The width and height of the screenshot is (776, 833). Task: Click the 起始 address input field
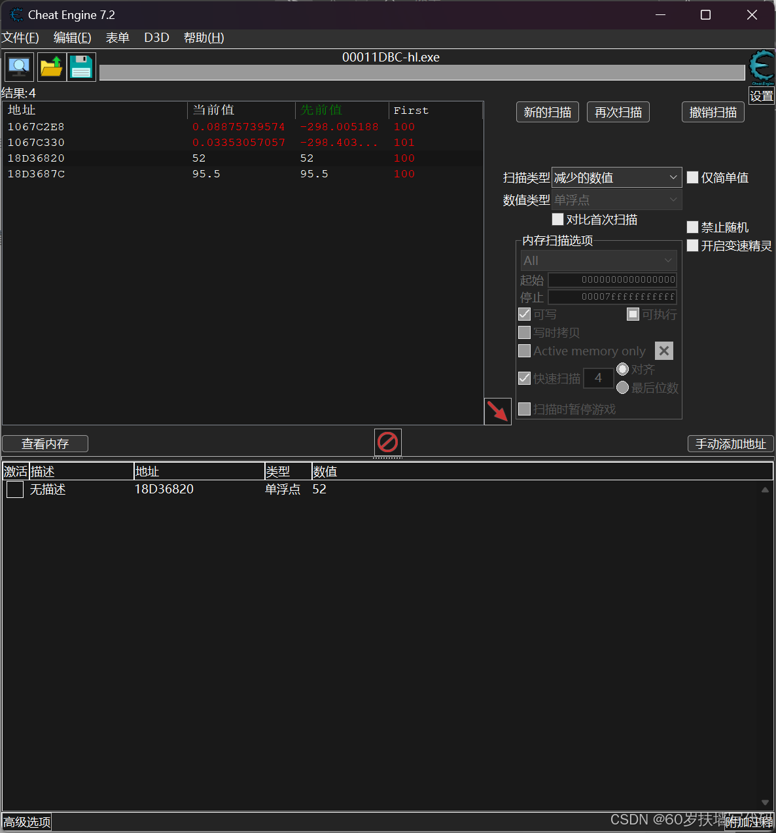[x=612, y=279]
